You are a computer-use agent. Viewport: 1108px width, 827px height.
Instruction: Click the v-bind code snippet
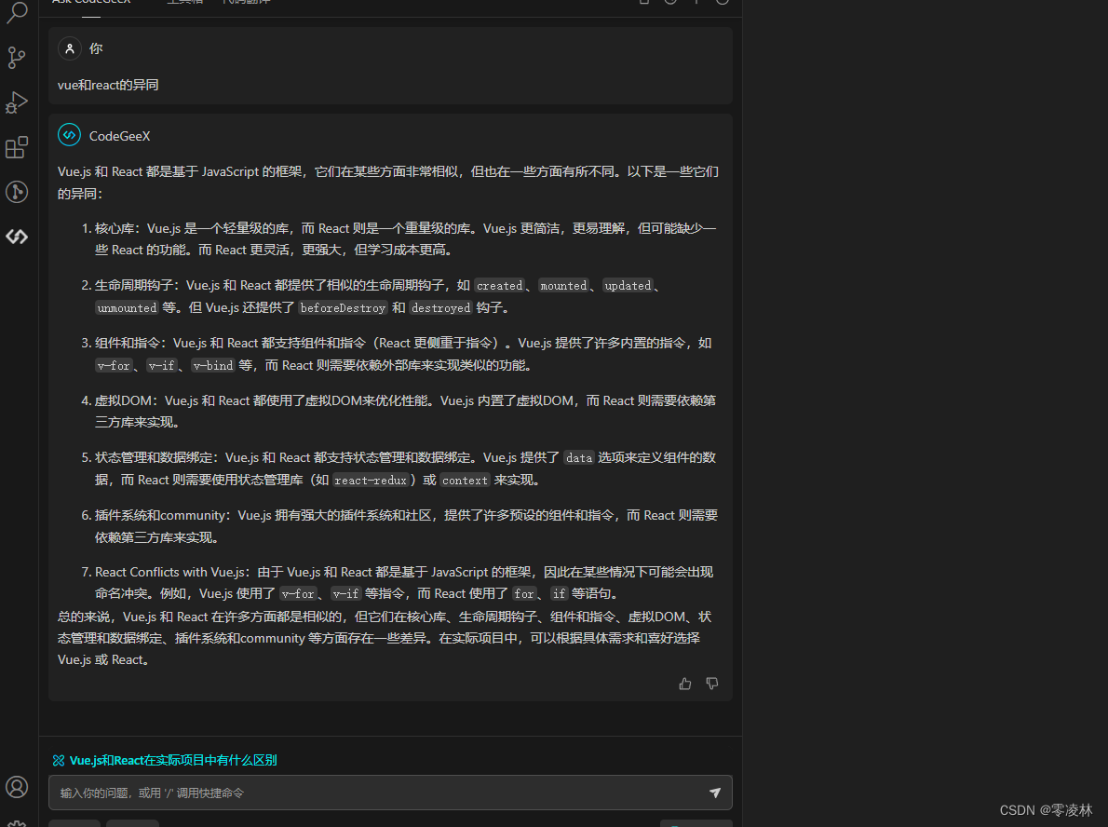pos(213,365)
